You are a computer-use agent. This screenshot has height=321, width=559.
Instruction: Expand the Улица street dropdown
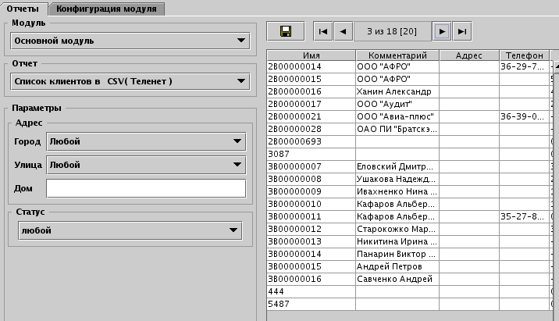[x=145, y=165]
